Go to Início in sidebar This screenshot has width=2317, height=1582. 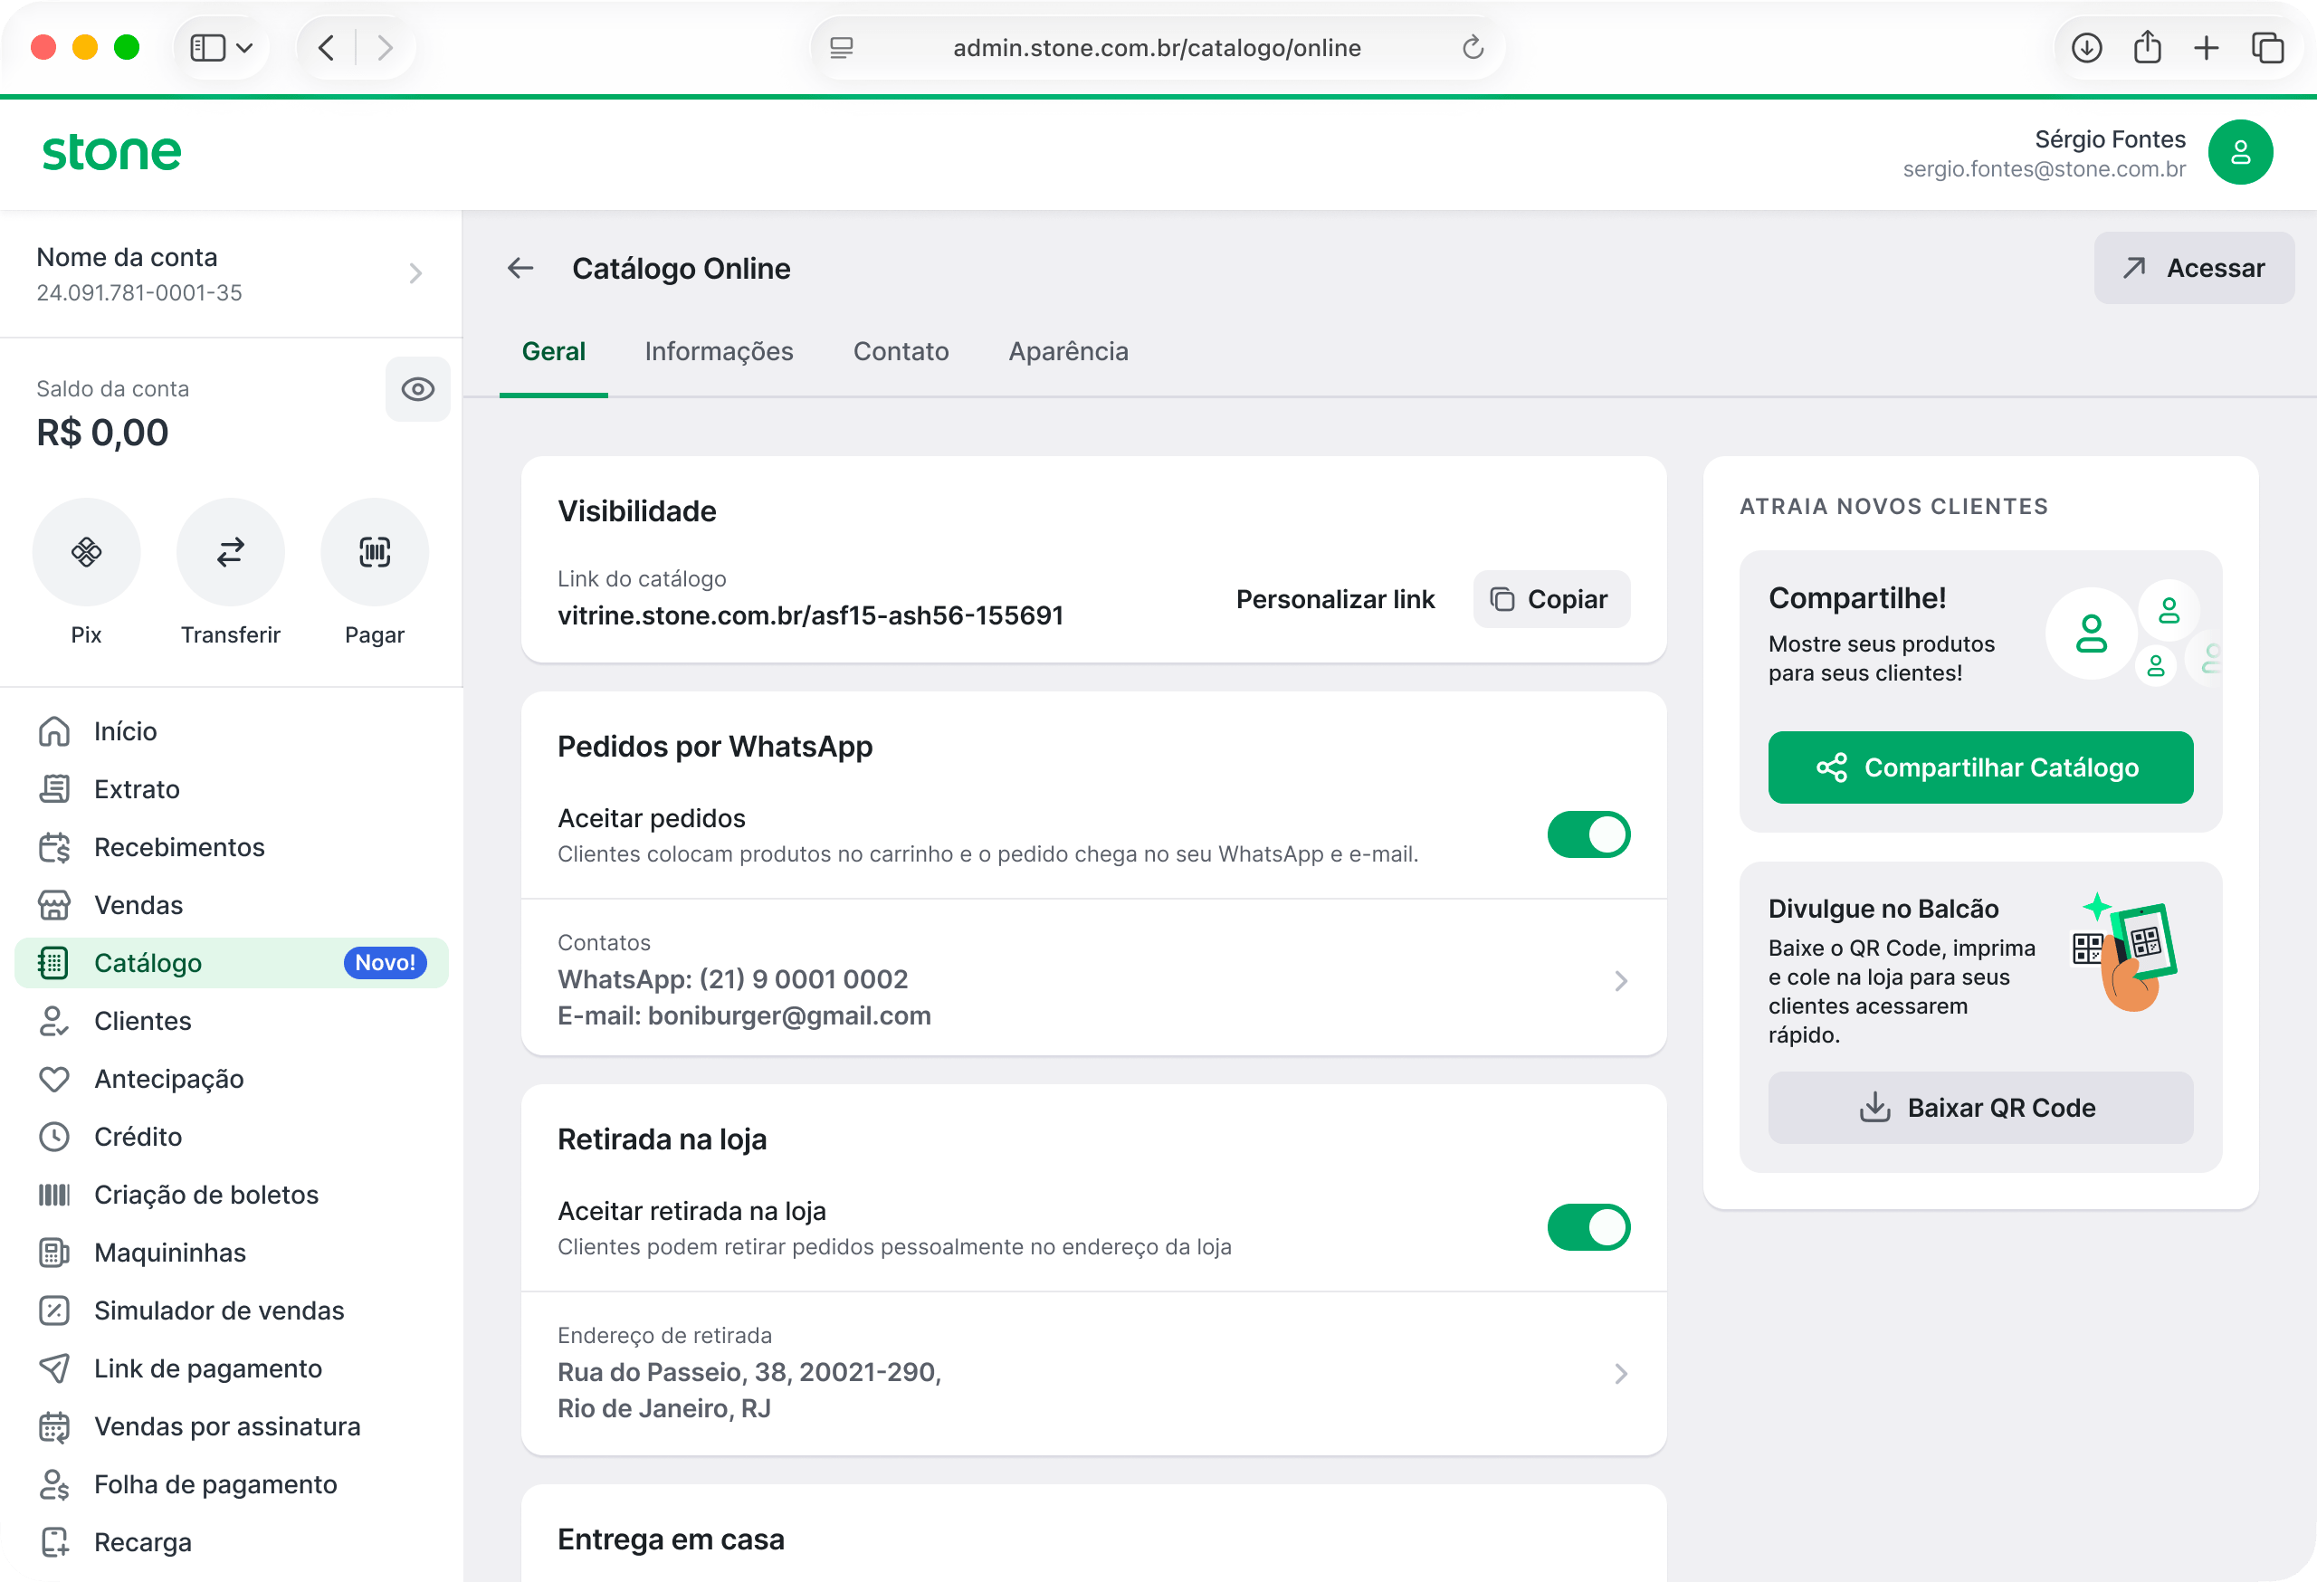(232, 730)
